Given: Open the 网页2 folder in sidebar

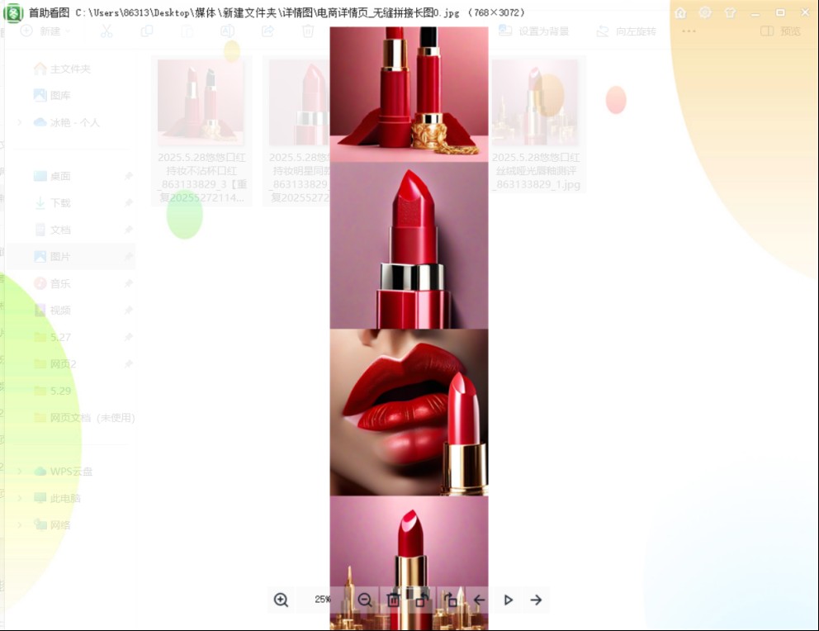Looking at the screenshot, I should [54, 364].
